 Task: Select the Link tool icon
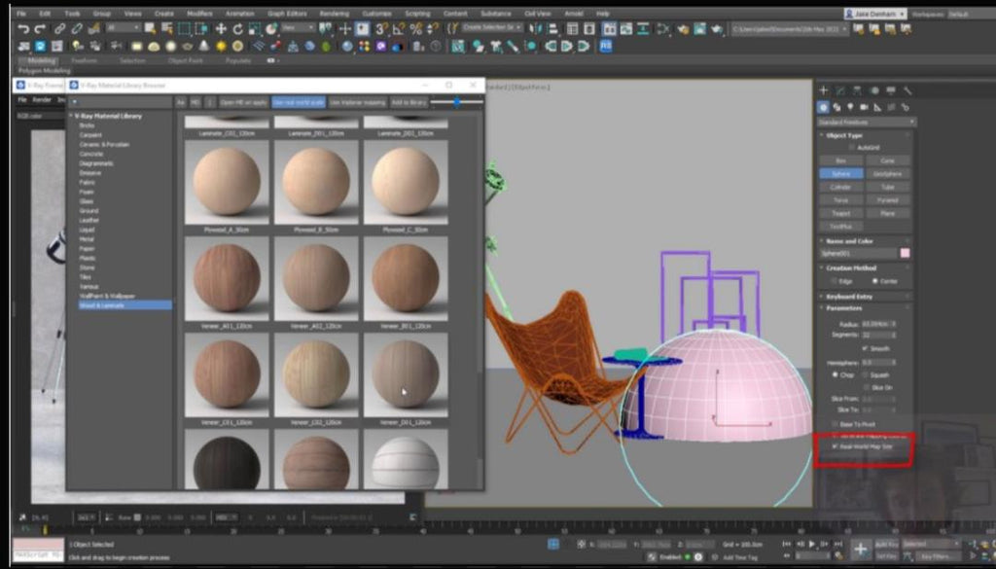click(59, 28)
